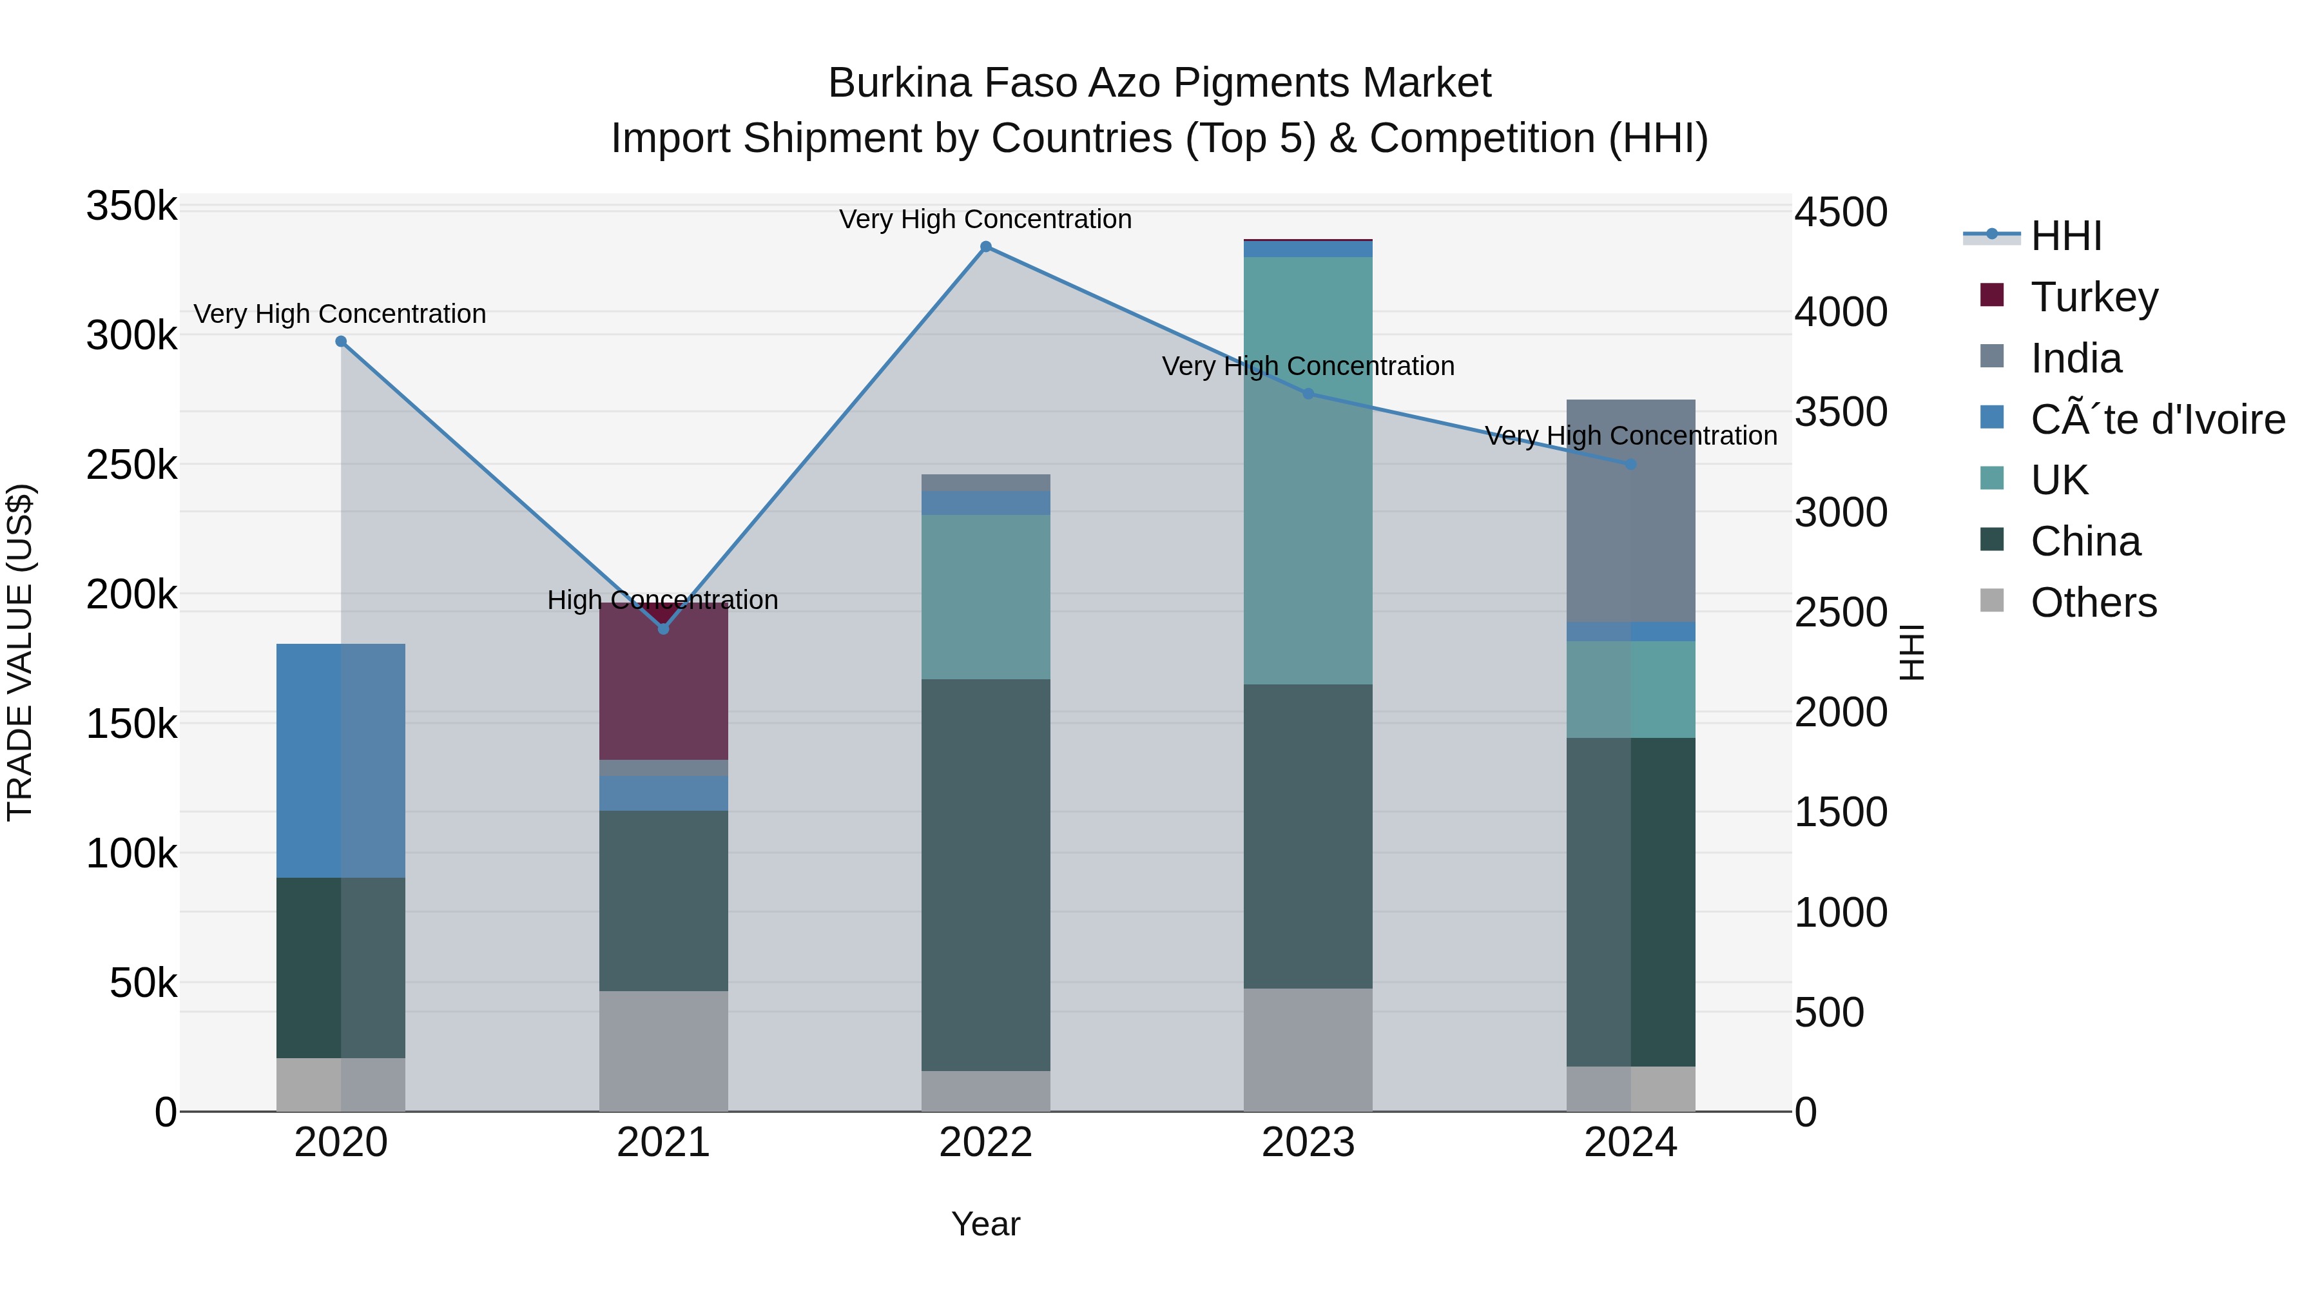The width and height of the screenshot is (2320, 1305).
Task: Click the China segment of 2020 bar
Action: [x=342, y=968]
